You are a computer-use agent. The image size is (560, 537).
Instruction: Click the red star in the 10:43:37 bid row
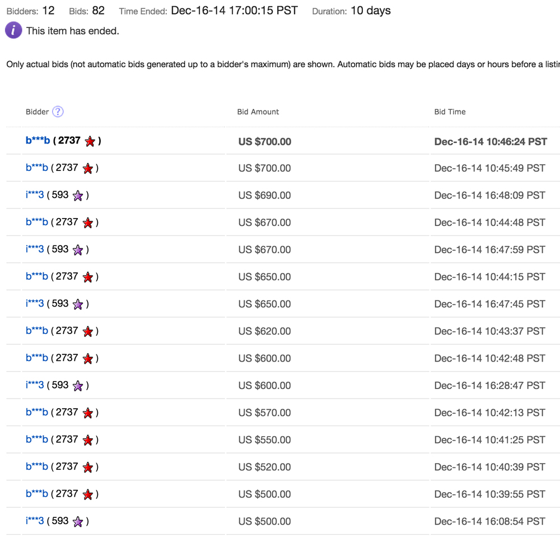[88, 331]
